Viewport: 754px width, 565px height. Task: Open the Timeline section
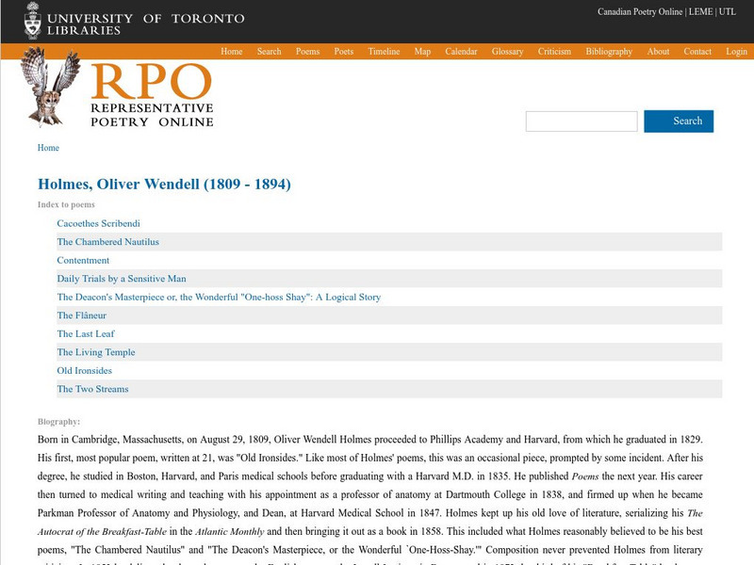click(383, 52)
